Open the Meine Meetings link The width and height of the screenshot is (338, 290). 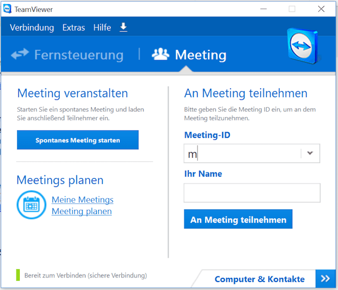pyautogui.click(x=82, y=199)
